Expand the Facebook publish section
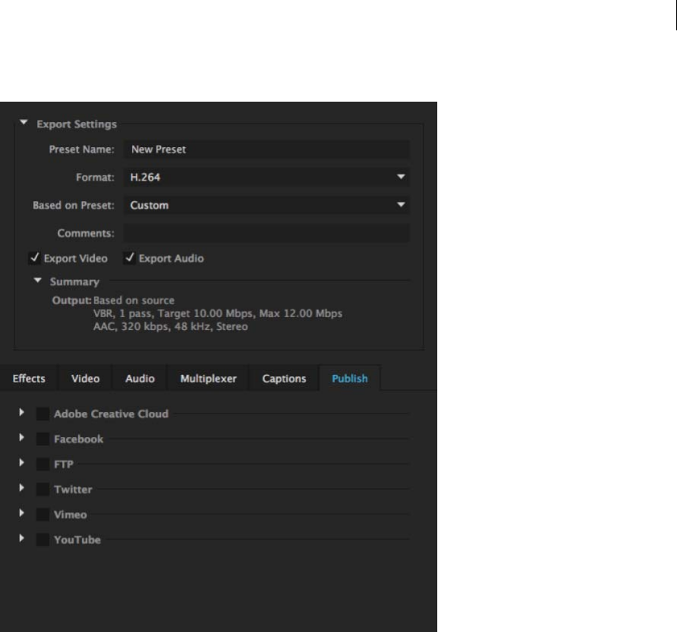The height and width of the screenshot is (632, 677). pyautogui.click(x=21, y=438)
